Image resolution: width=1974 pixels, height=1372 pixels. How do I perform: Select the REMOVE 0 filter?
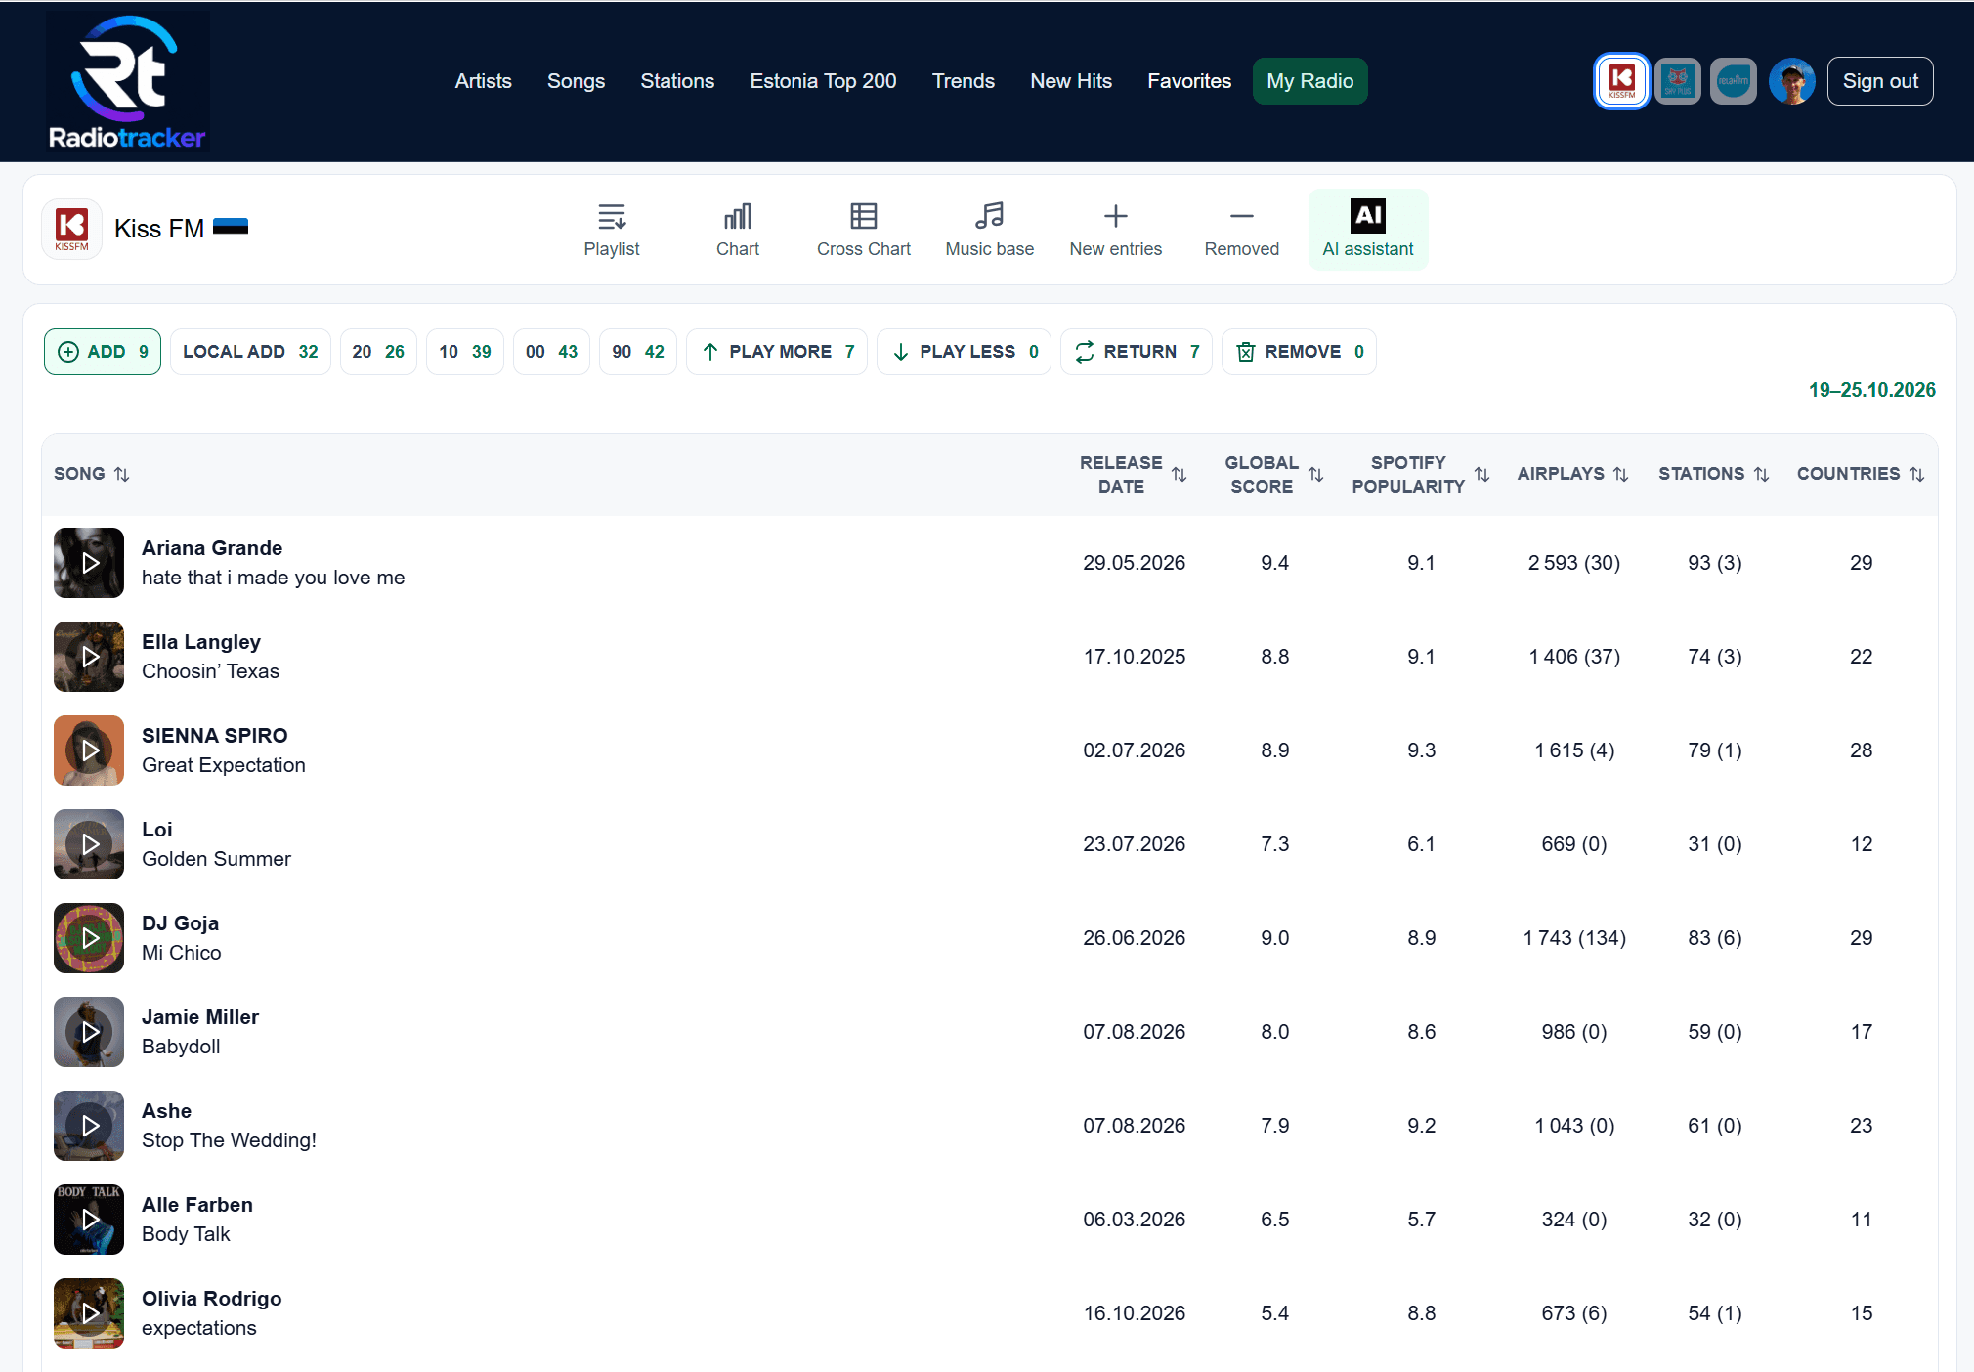coord(1300,352)
